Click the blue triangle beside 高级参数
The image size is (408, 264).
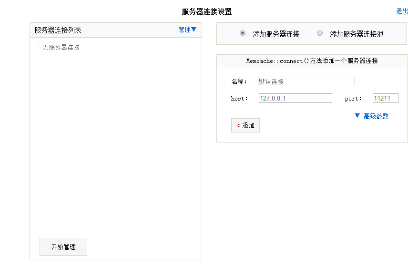click(357, 116)
